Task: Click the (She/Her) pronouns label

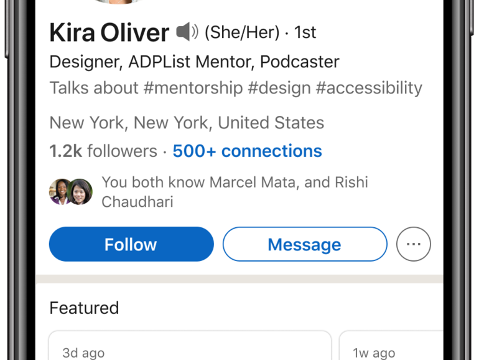Action: pos(241,32)
